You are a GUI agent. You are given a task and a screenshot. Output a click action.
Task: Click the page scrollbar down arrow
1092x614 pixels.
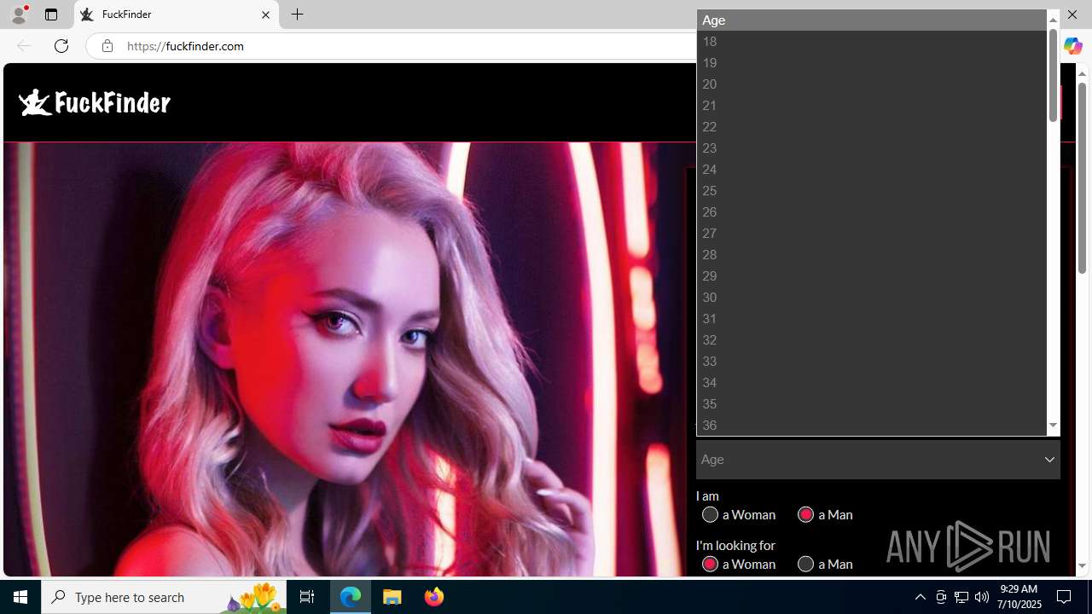1082,565
